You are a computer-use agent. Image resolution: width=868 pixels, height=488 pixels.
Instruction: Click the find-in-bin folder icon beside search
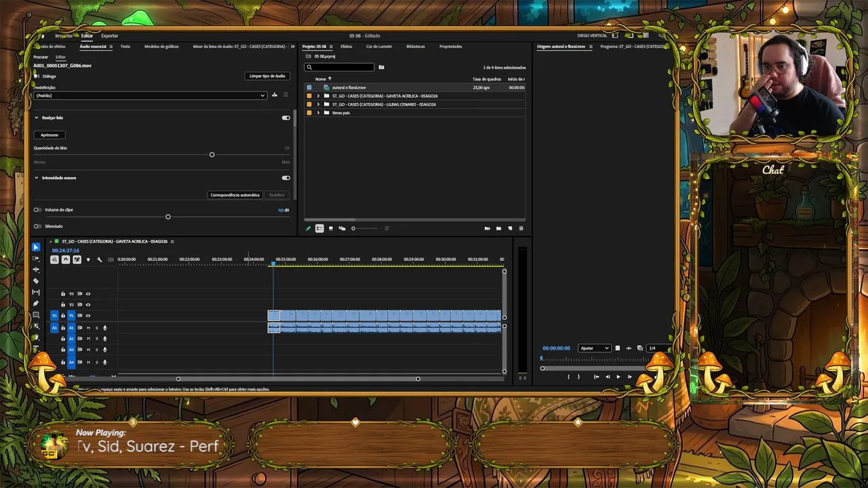(381, 67)
